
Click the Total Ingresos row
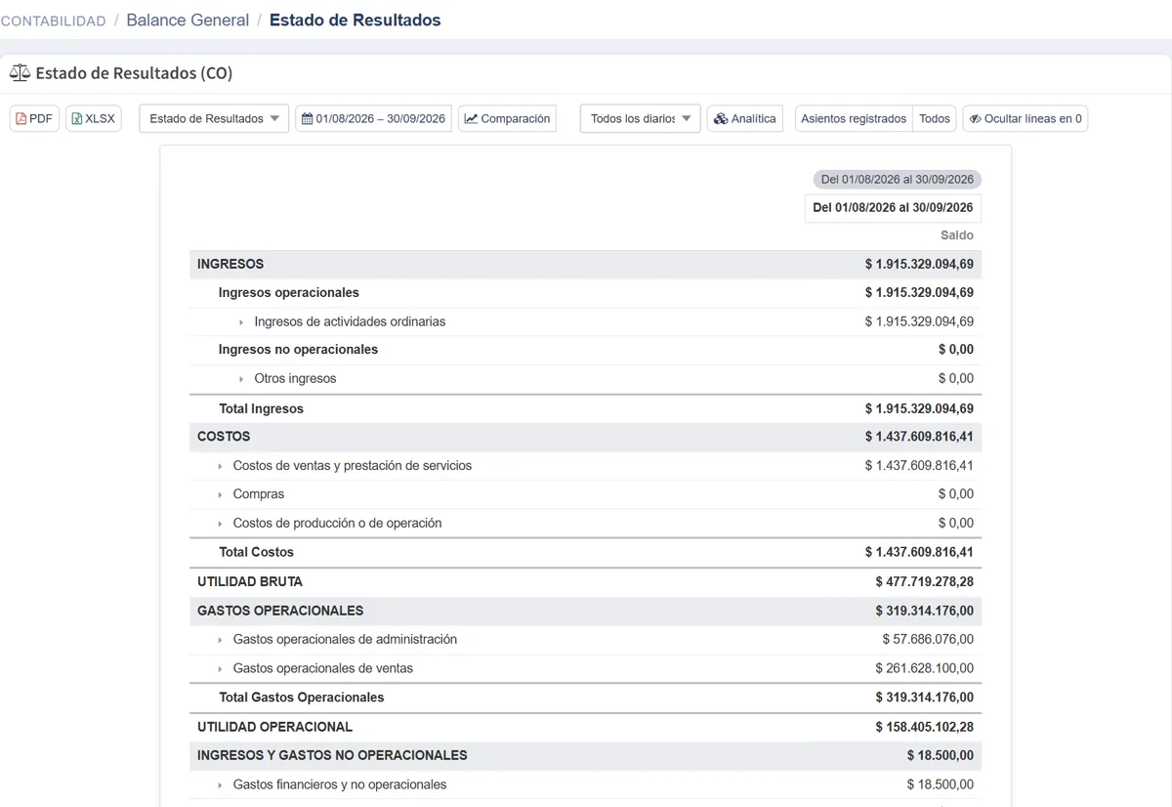click(x=585, y=408)
